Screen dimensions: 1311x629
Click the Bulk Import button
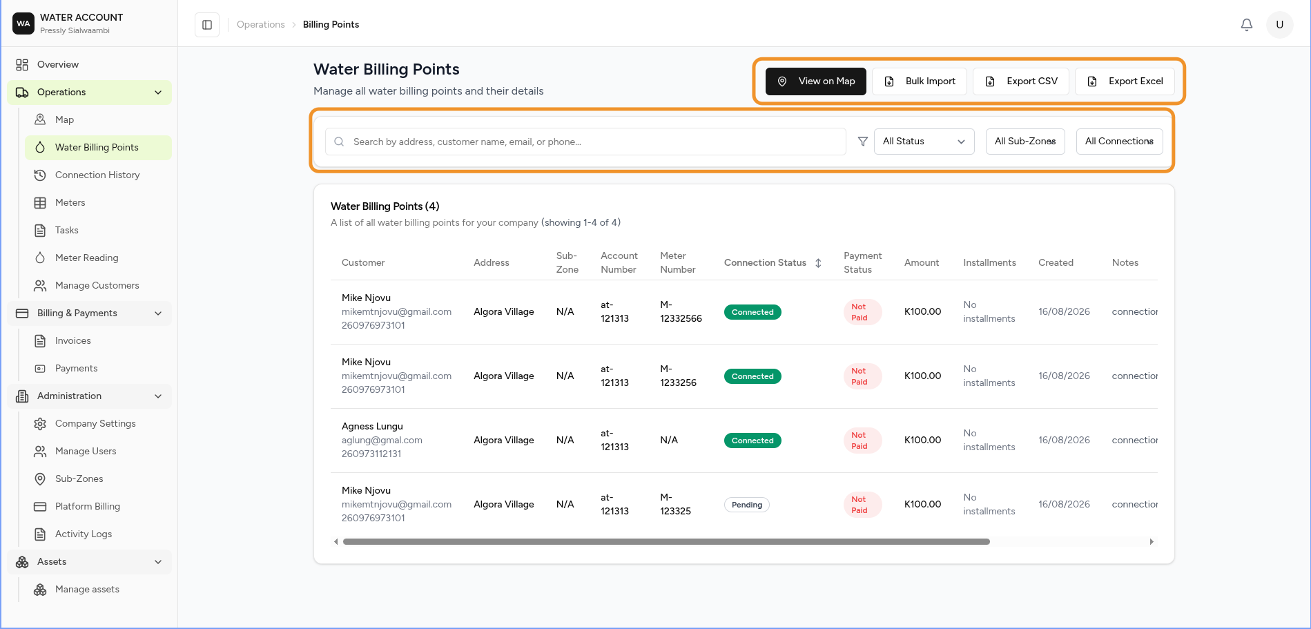click(920, 81)
